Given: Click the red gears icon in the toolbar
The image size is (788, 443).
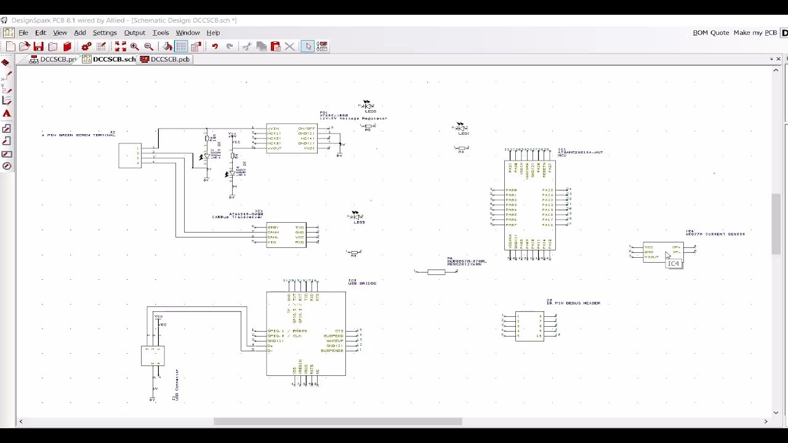Looking at the screenshot, I should pos(86,47).
